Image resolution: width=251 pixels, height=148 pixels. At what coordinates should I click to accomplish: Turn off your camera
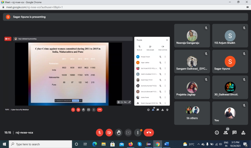(109, 132)
